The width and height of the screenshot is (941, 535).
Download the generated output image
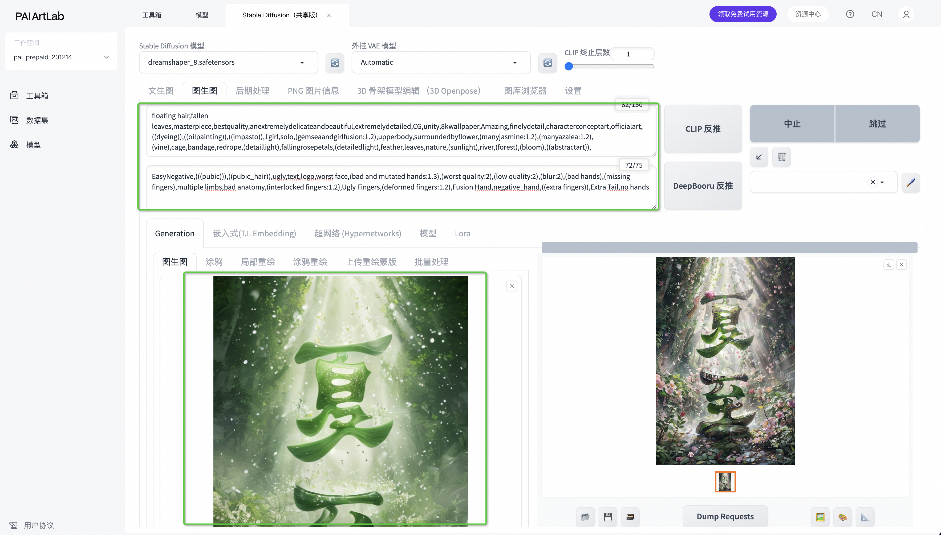(889, 265)
